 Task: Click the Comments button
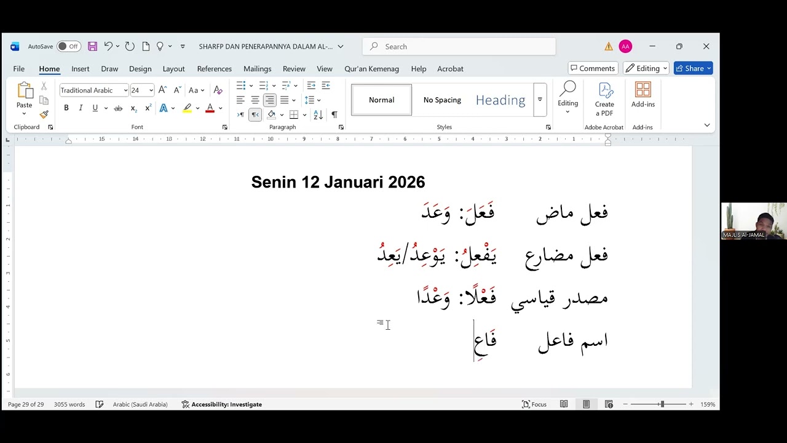tap(593, 68)
